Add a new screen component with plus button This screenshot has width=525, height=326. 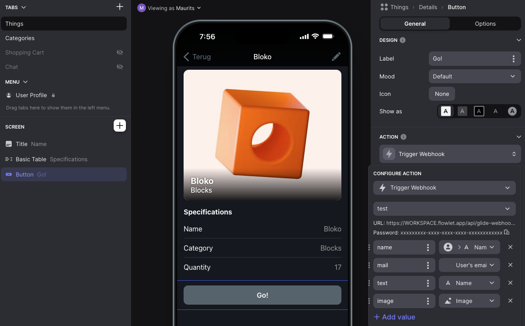click(x=120, y=126)
